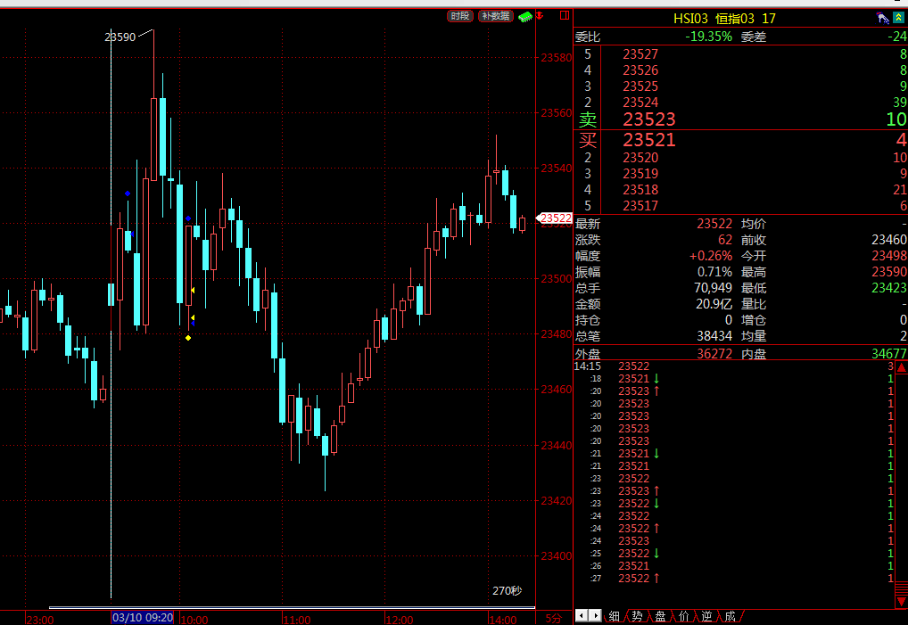Click the pointing-hand icon beside the HSI03 title
The width and height of the screenshot is (908, 625).
(882, 19)
